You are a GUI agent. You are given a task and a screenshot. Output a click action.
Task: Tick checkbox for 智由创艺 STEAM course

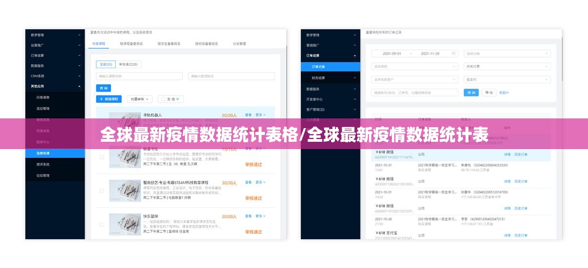[x=102, y=191]
